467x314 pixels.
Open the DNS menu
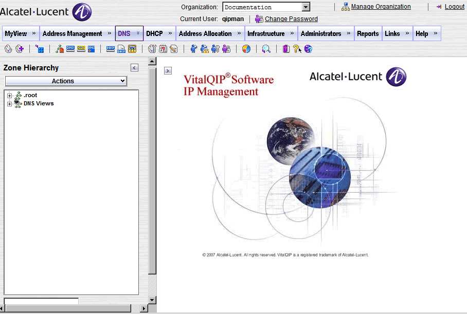tap(129, 33)
